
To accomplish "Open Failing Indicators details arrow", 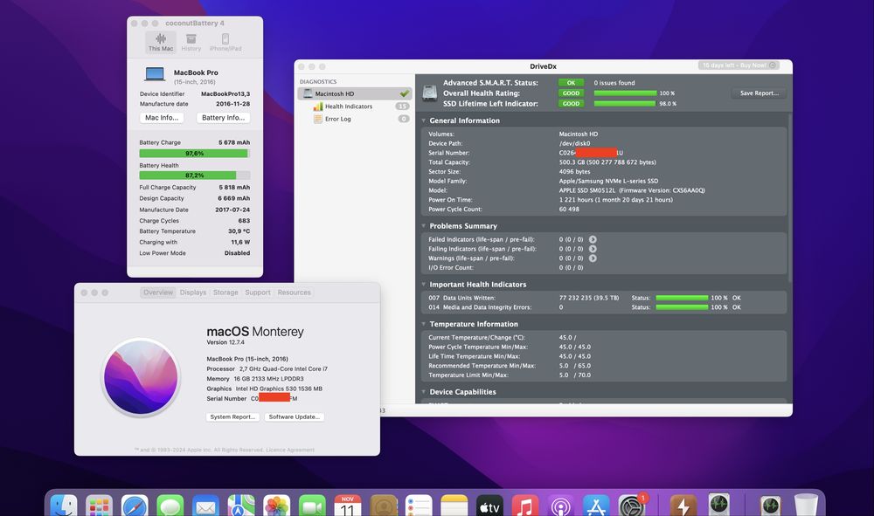I will [593, 249].
